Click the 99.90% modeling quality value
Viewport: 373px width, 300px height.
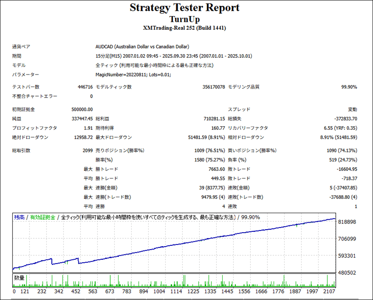tap(349, 87)
